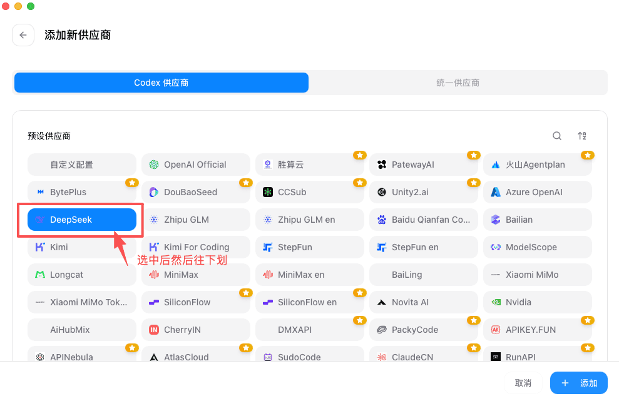619x401 pixels.
Task: Pick the SiliconFlow provider
Action: point(196,302)
